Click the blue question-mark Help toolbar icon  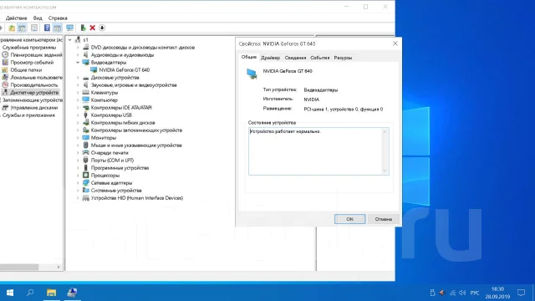pos(47,28)
